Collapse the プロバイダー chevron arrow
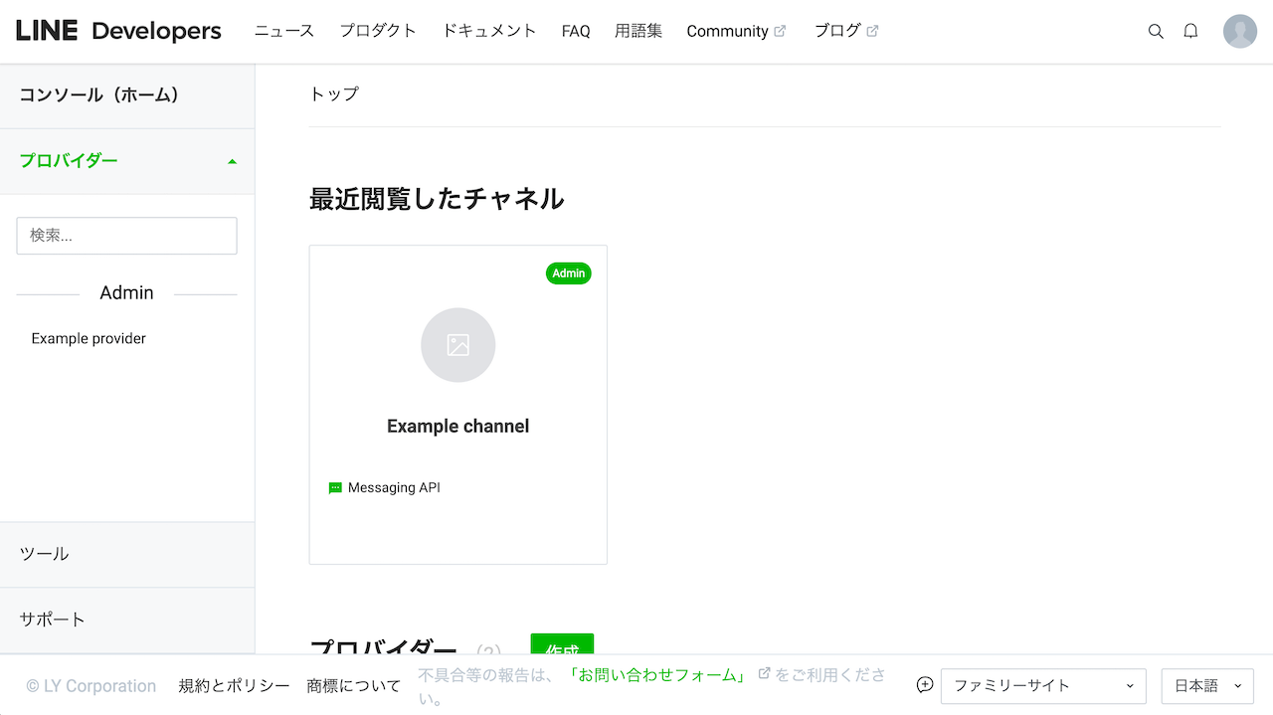Viewport: 1273px width, 715px height. [x=232, y=160]
